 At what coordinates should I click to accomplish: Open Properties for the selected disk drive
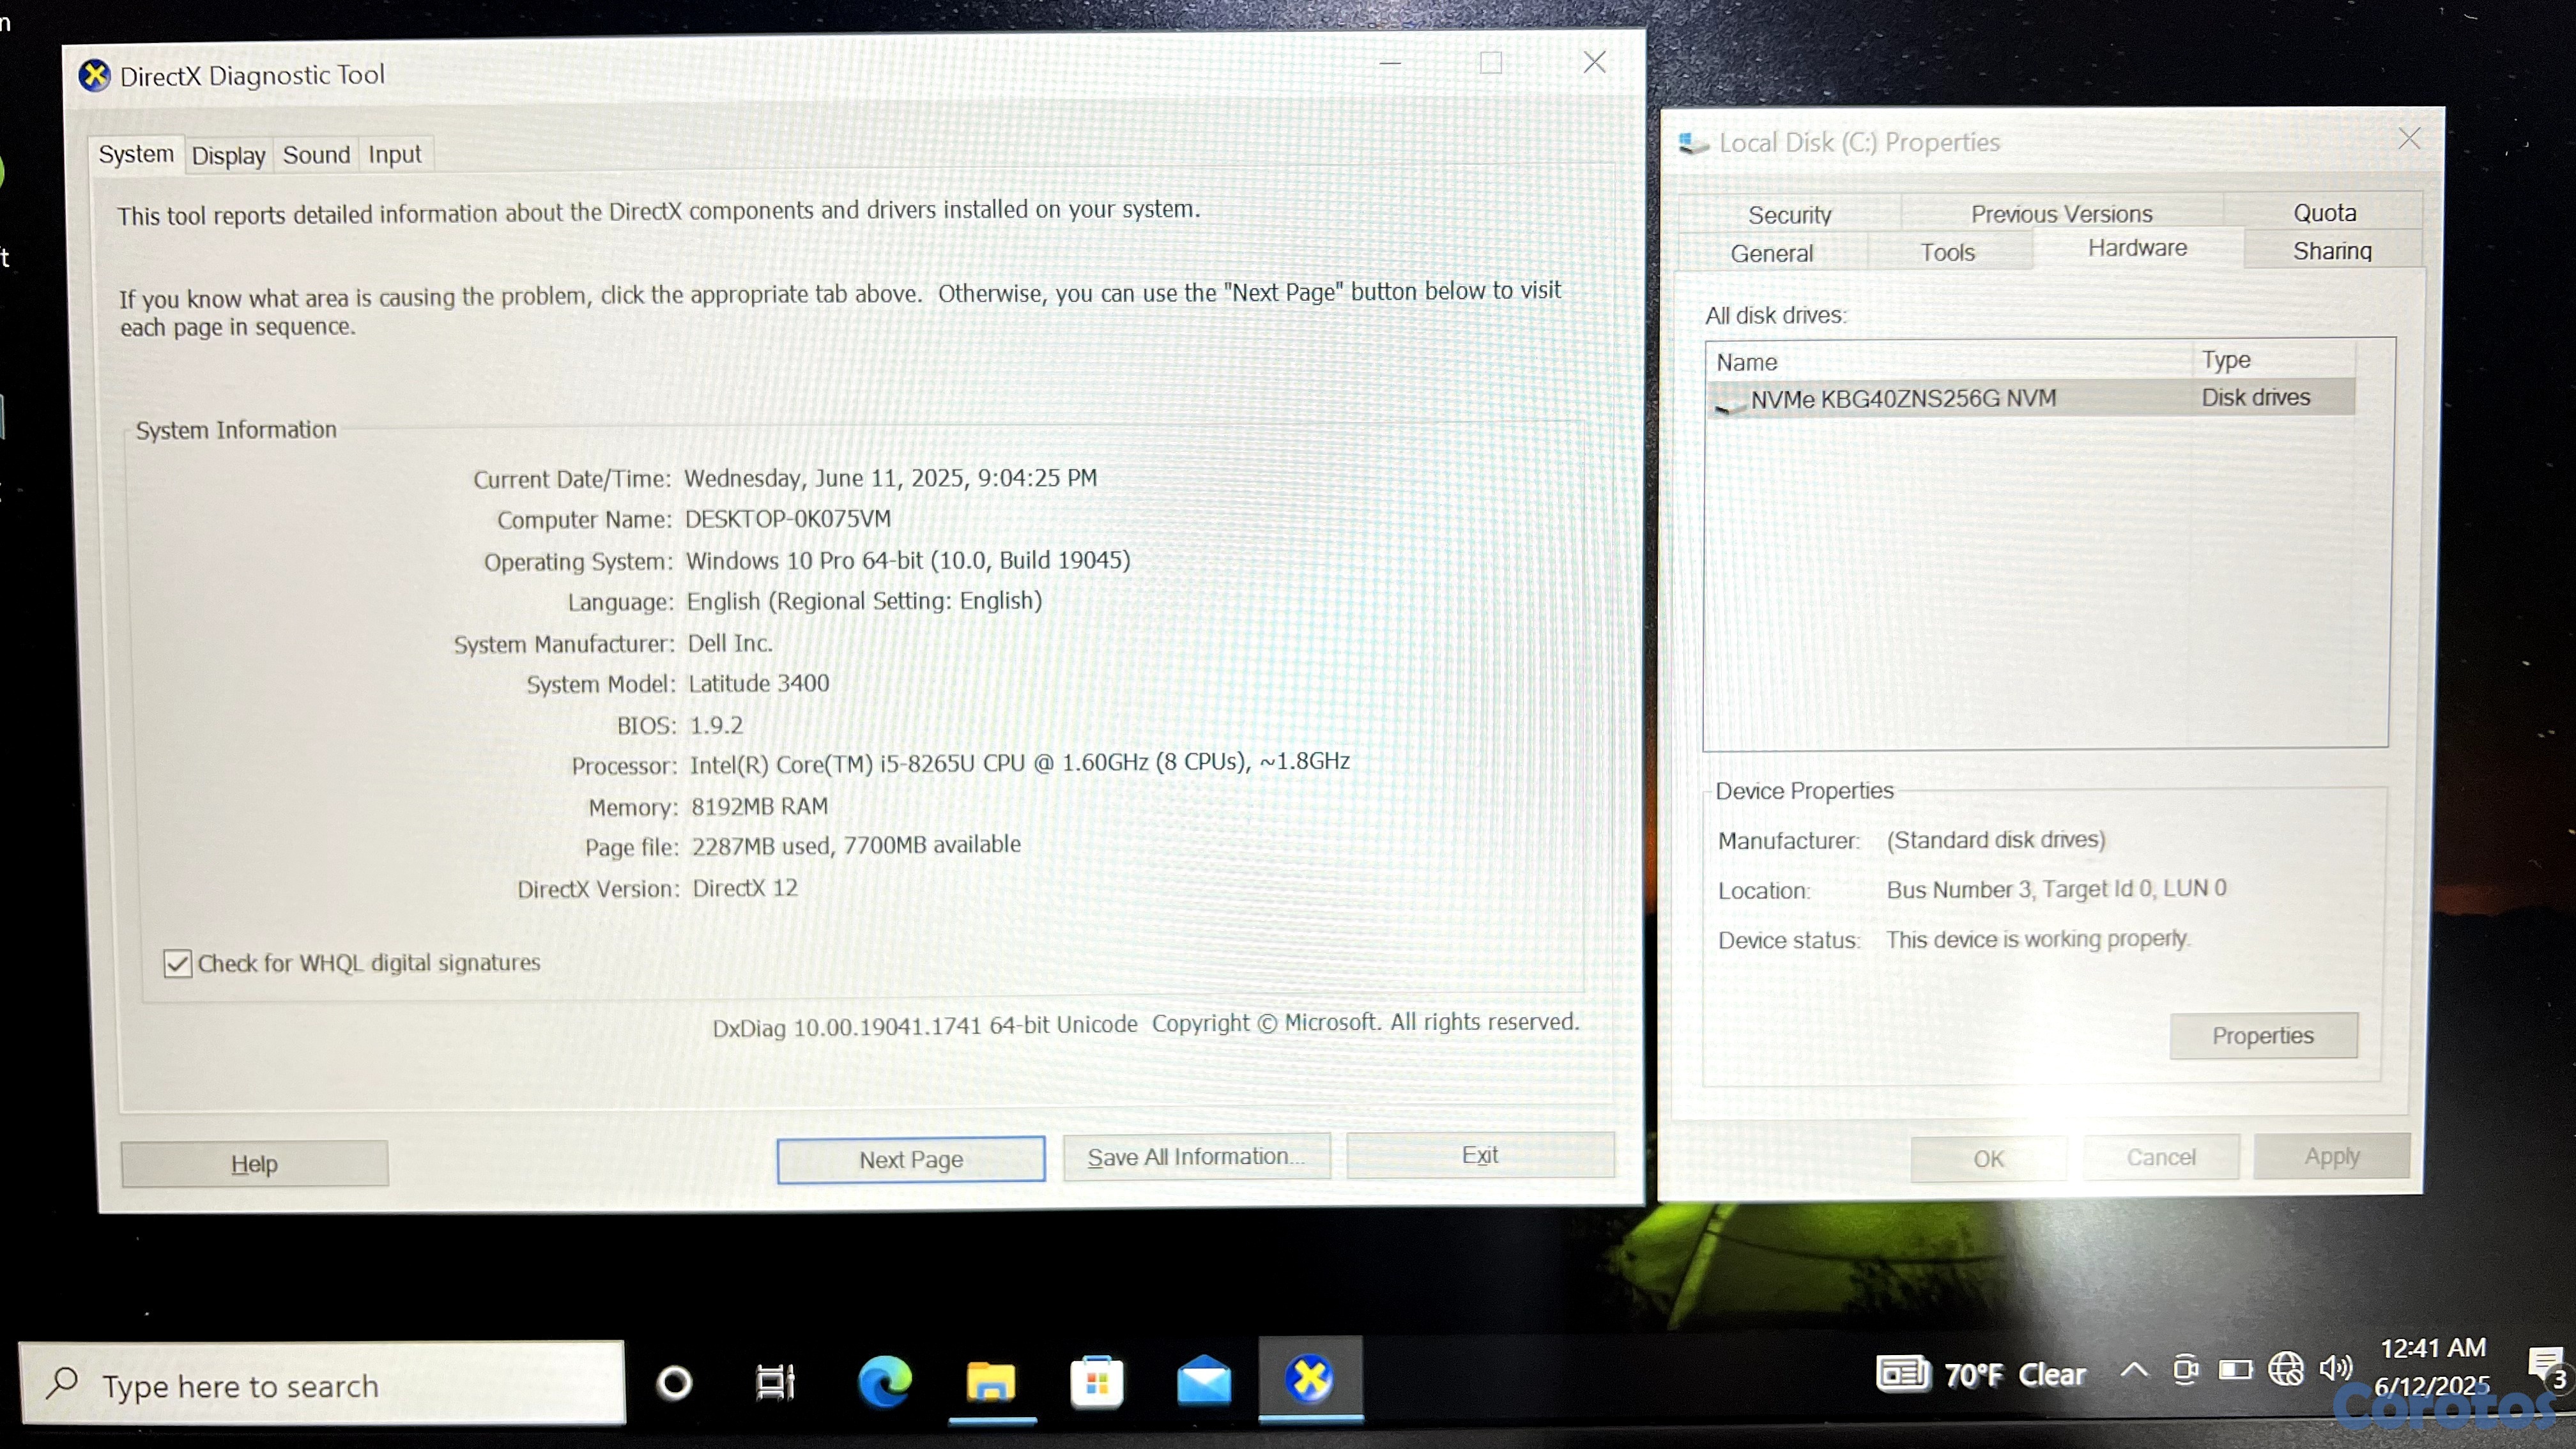tap(2262, 1035)
